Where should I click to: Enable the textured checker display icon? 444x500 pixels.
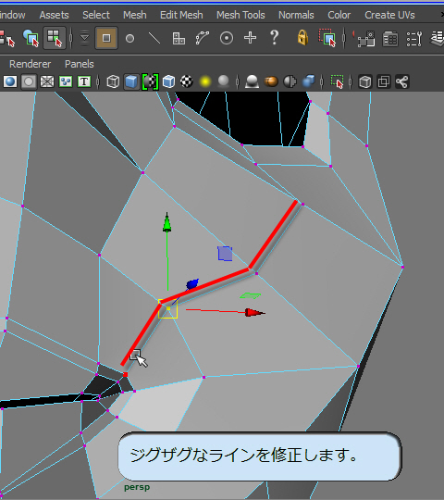(x=187, y=82)
